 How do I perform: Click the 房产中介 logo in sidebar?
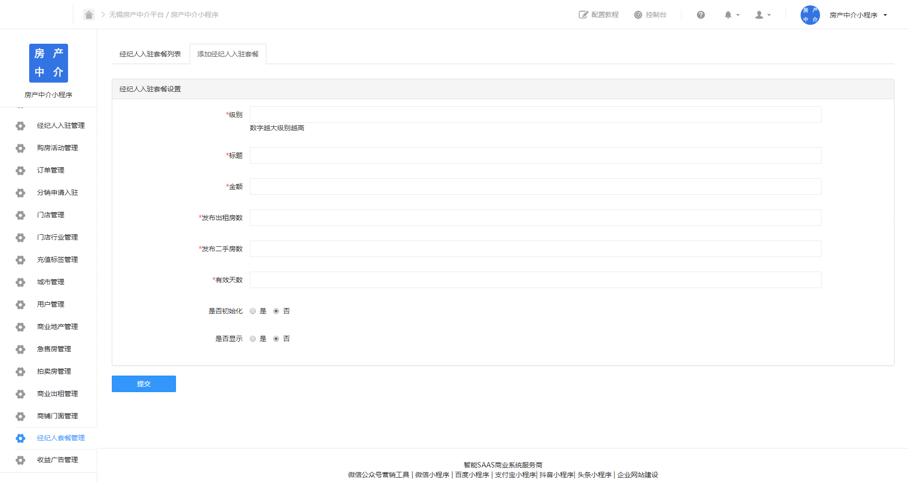coord(49,63)
